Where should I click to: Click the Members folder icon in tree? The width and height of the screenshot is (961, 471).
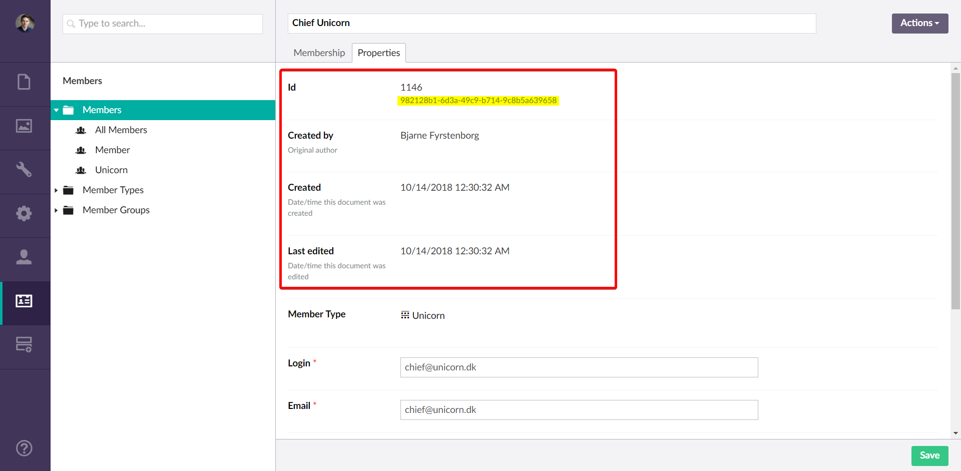click(69, 110)
